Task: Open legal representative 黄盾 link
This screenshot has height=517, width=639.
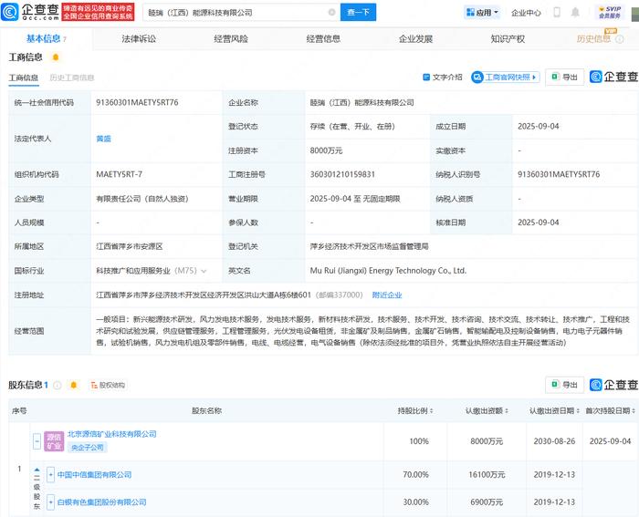Action: (x=103, y=139)
